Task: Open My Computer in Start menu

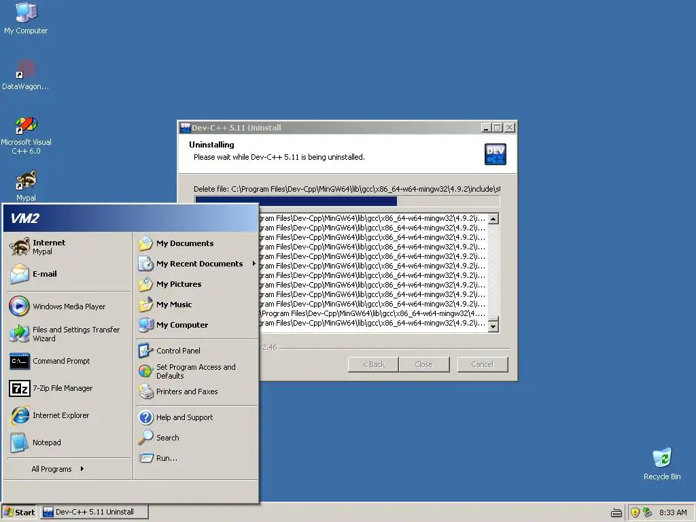Action: pos(196,325)
